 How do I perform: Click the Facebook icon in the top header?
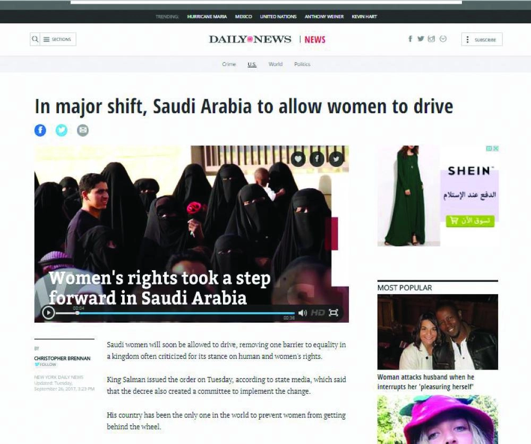click(x=410, y=39)
